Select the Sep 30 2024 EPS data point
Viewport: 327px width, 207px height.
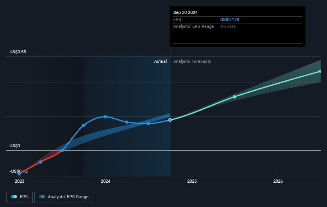point(170,120)
